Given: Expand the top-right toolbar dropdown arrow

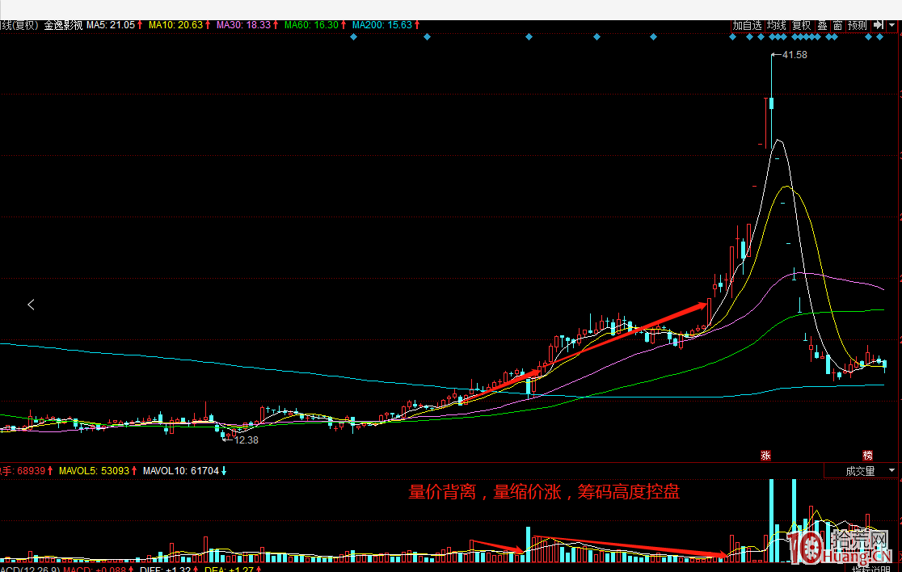Looking at the screenshot, I should tap(891, 25).
